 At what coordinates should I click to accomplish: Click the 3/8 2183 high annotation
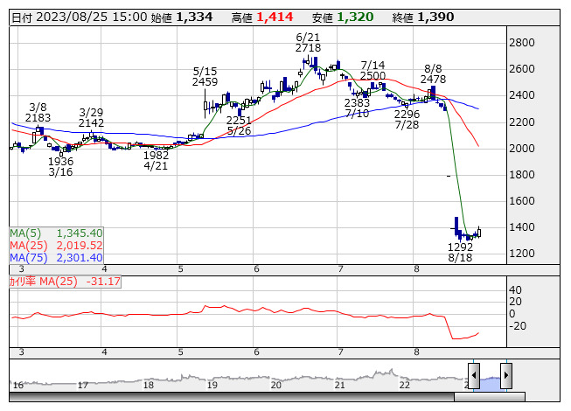(x=38, y=113)
